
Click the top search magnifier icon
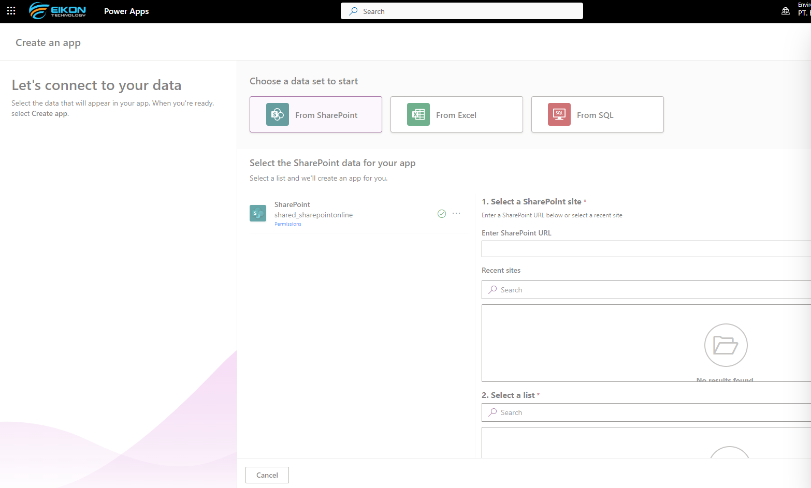tap(353, 11)
